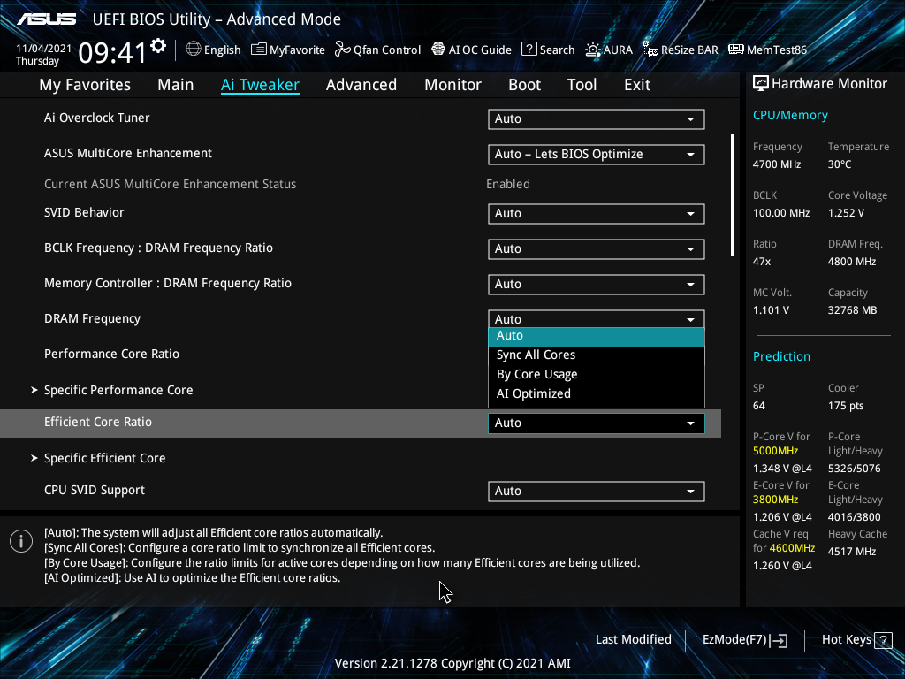Select Efficient Core Ratio row label
The height and width of the screenshot is (679, 905).
pyautogui.click(x=98, y=422)
